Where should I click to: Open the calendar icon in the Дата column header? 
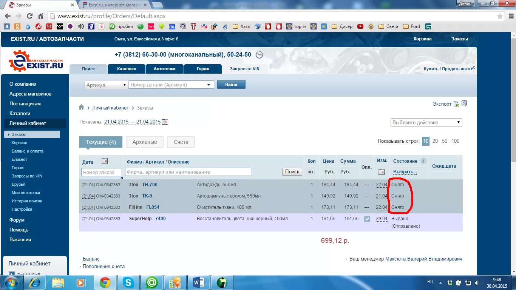pos(105,161)
